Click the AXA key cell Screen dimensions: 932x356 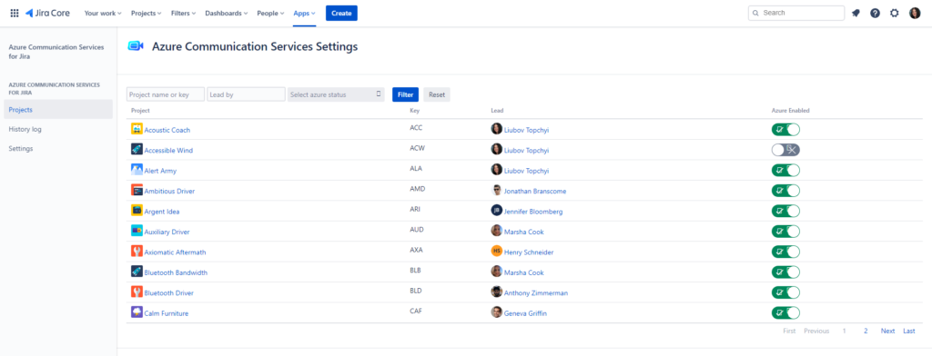(x=416, y=250)
